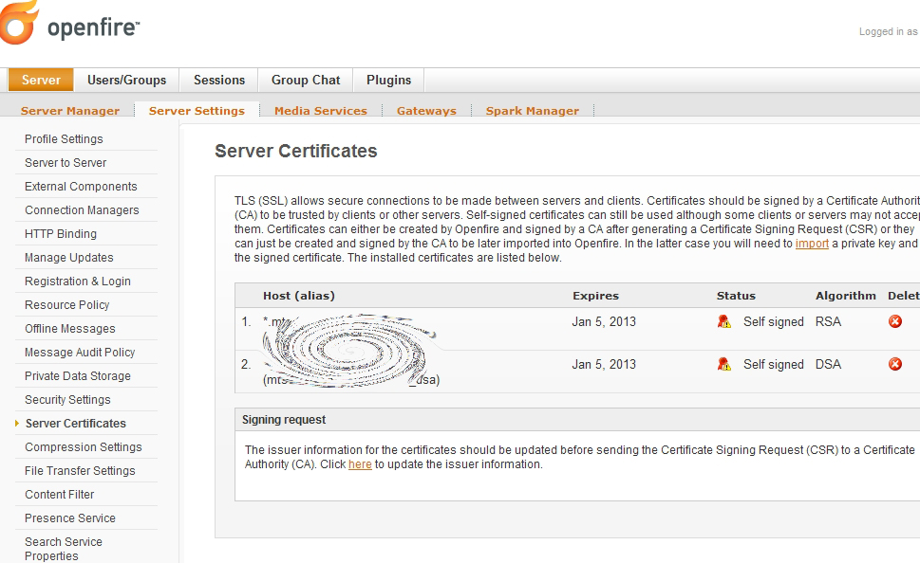Viewport: 920px width, 563px height.
Task: Click the RSA row self-signed warning icon
Action: pos(724,321)
